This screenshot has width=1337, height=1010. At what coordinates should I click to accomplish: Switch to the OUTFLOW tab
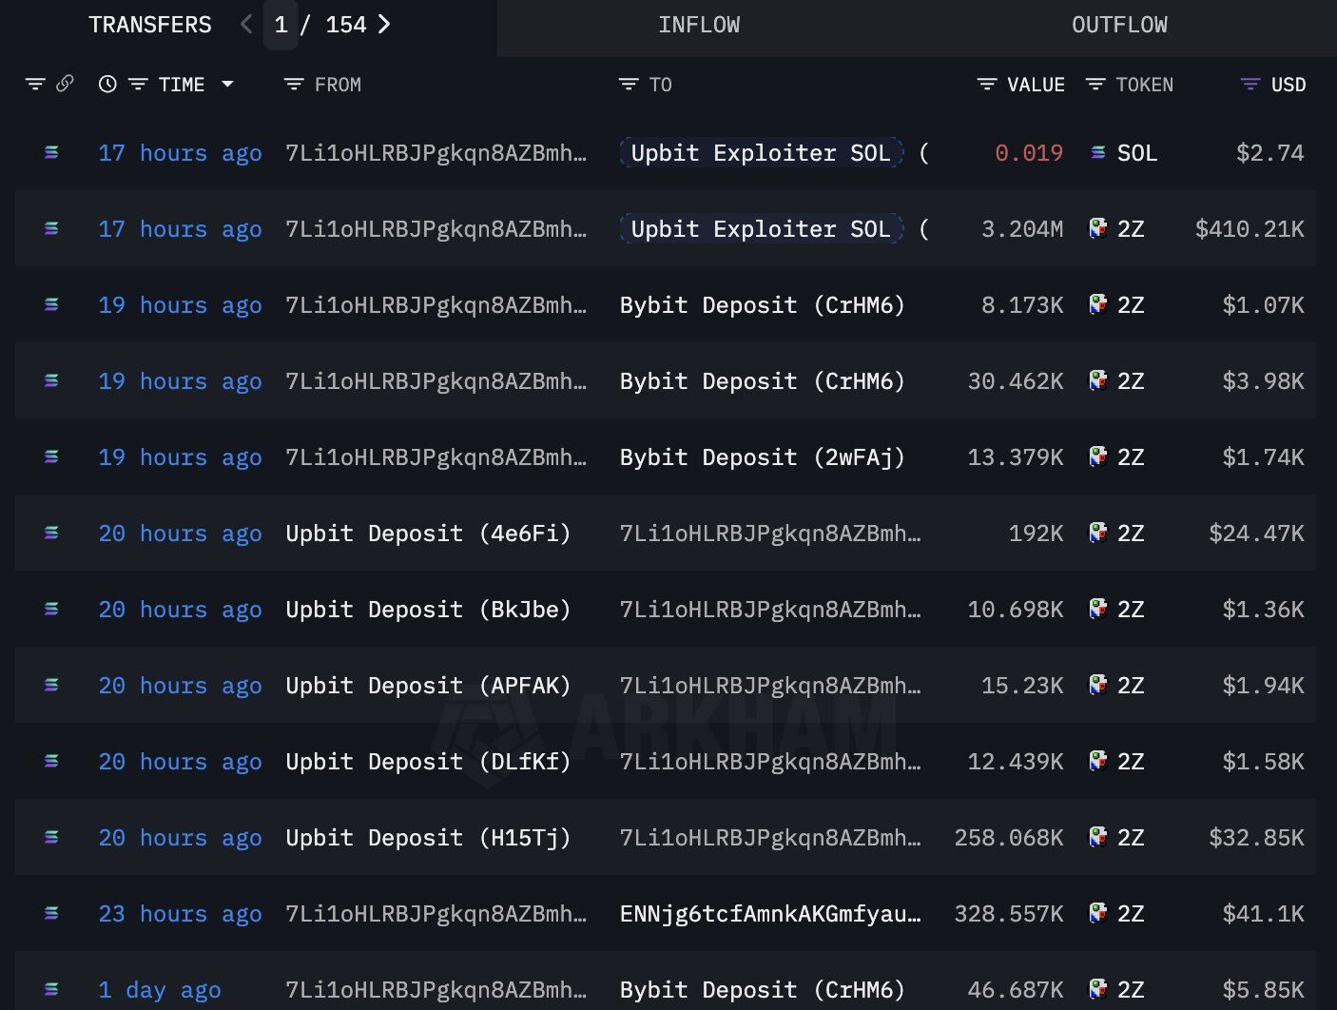click(1120, 25)
